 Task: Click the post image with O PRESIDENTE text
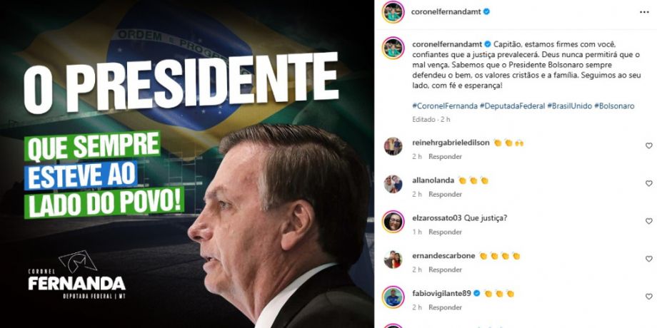(187, 164)
